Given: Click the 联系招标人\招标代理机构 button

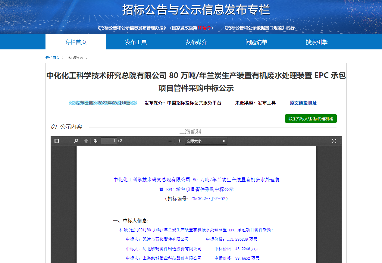Looking at the screenshot, I should click(311, 119).
